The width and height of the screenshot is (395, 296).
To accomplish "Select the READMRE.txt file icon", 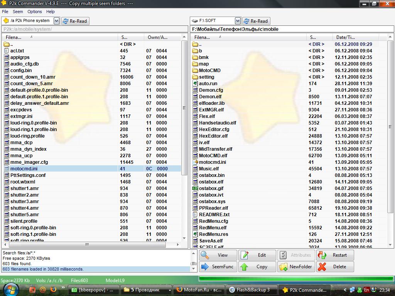I will 195,214.
